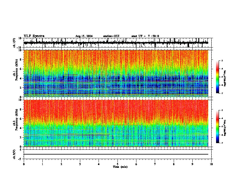Click the 'ch.3(V)' axis label

point(14,155)
